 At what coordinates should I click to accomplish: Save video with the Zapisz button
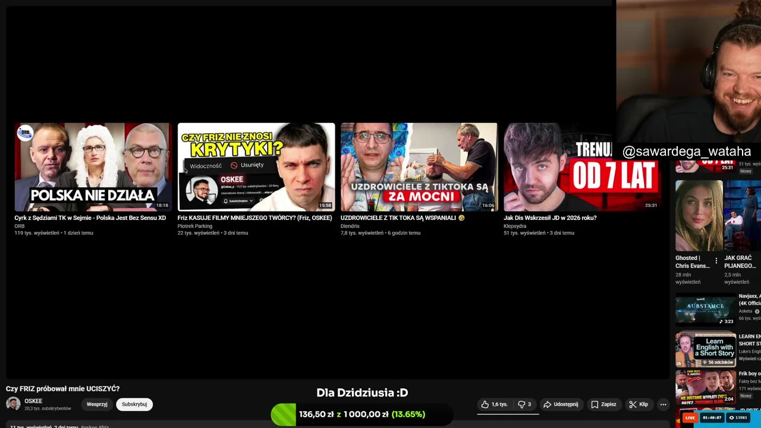[603, 404]
